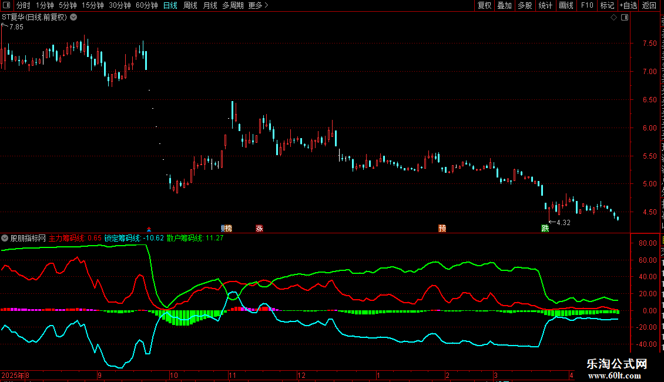
Task: Click the 跌 event marker
Action: (x=545, y=228)
